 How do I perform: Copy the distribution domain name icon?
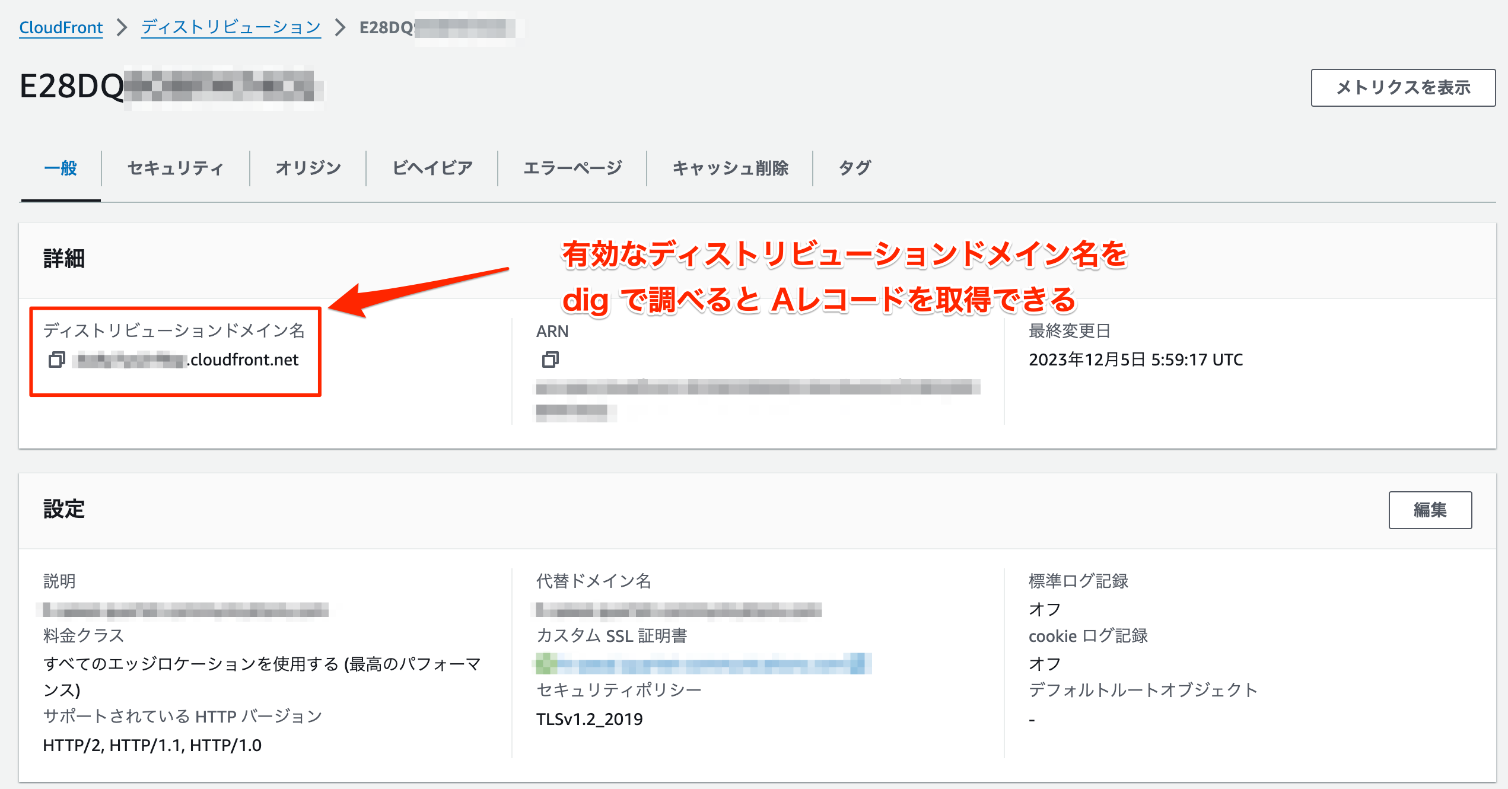pyautogui.click(x=57, y=359)
